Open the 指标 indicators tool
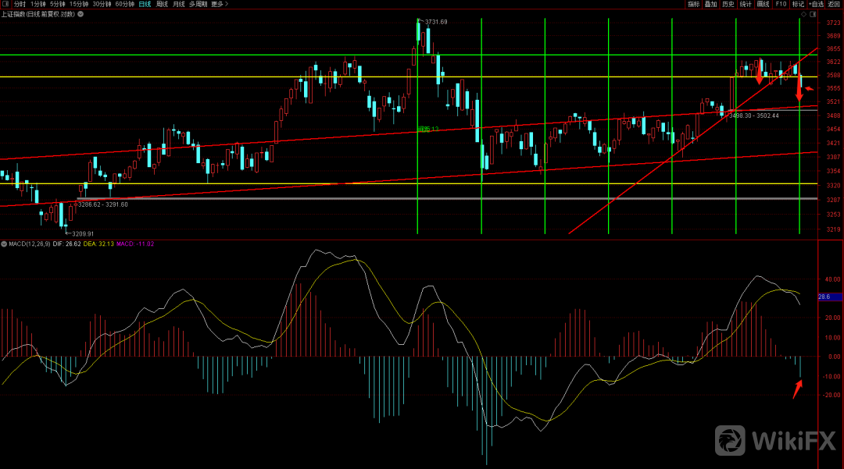This screenshot has width=844, height=469. [x=693, y=4]
